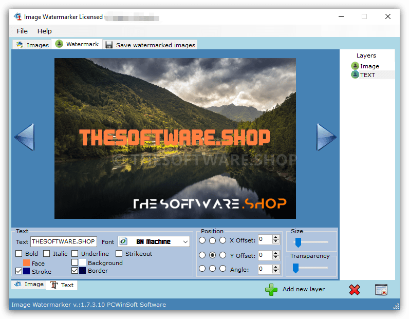
Task: Go to next image with right arrow
Action: 326,137
